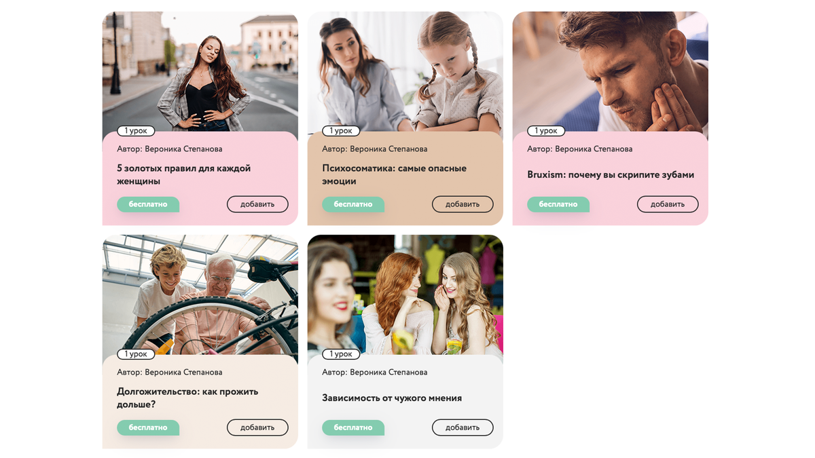Image resolution: width=815 pixels, height=458 pixels.
Task: Click 'добавить' on the Долгожительство card
Action: tap(257, 427)
